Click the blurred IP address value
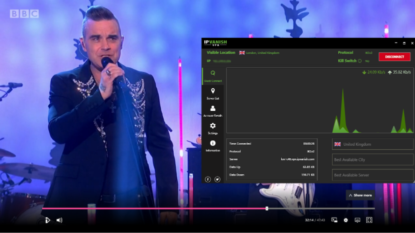The width and height of the screenshot is (415, 233). coord(222,61)
